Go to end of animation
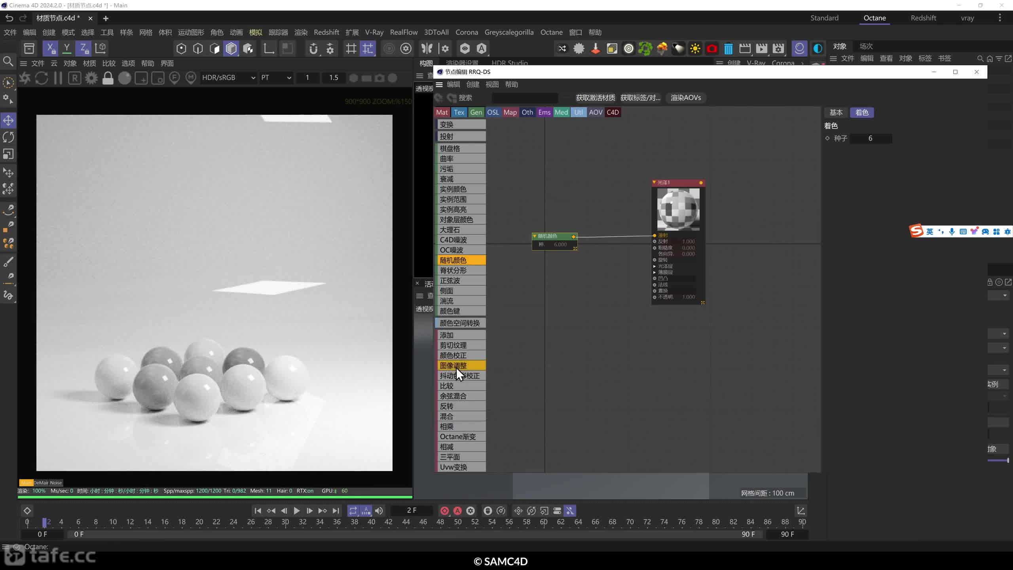1013x570 pixels. (336, 511)
